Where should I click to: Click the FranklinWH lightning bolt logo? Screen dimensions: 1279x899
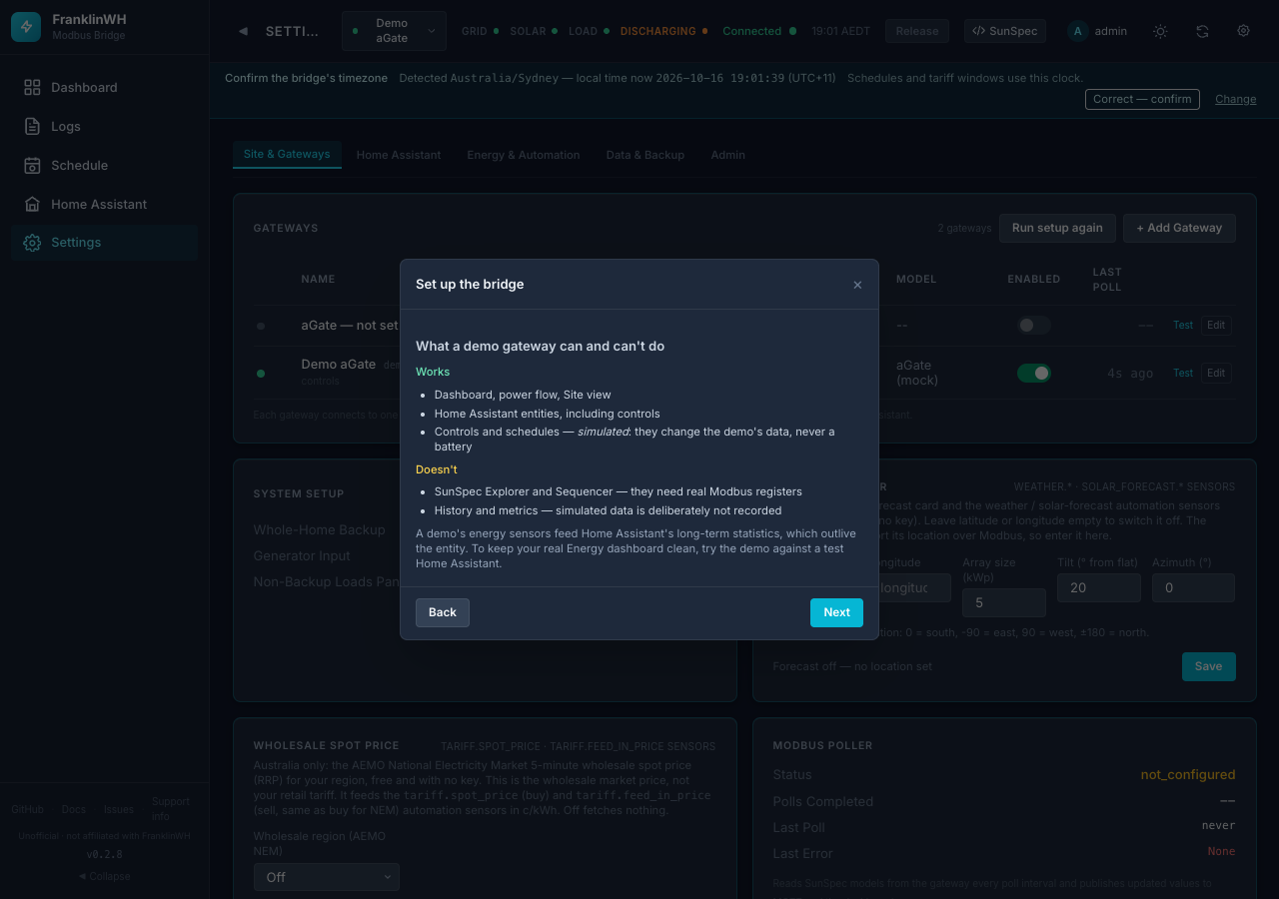coord(26,27)
